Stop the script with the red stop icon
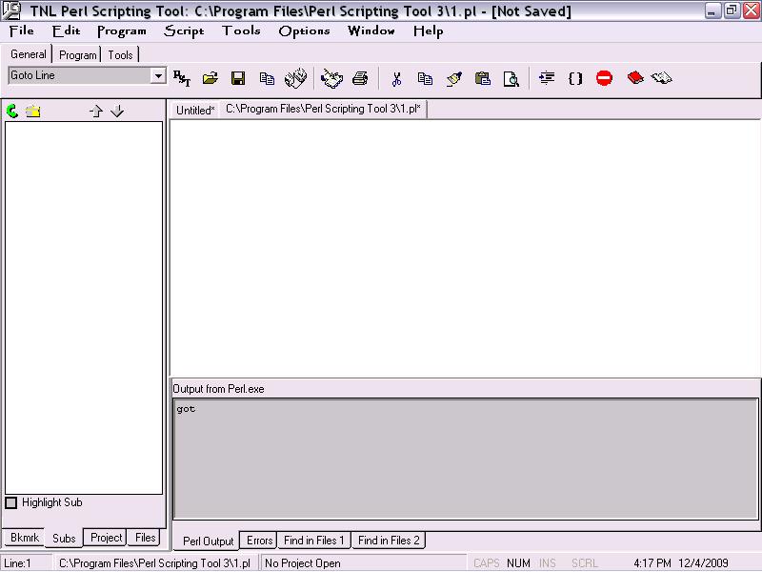Viewport: 762px width, 572px height. [604, 78]
